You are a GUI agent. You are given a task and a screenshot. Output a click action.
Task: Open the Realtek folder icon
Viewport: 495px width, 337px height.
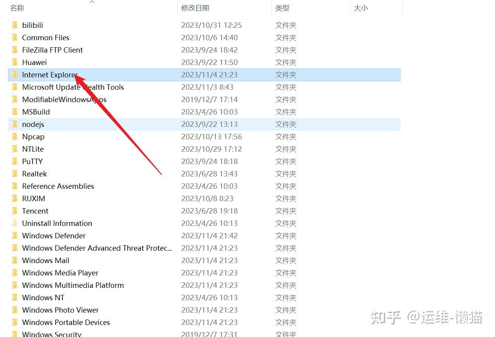(14, 174)
